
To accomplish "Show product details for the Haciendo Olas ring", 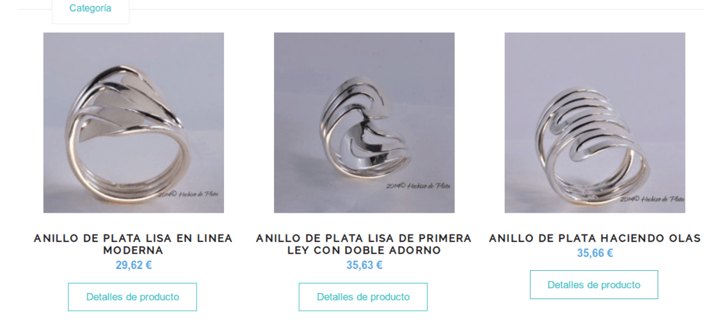I will (594, 285).
